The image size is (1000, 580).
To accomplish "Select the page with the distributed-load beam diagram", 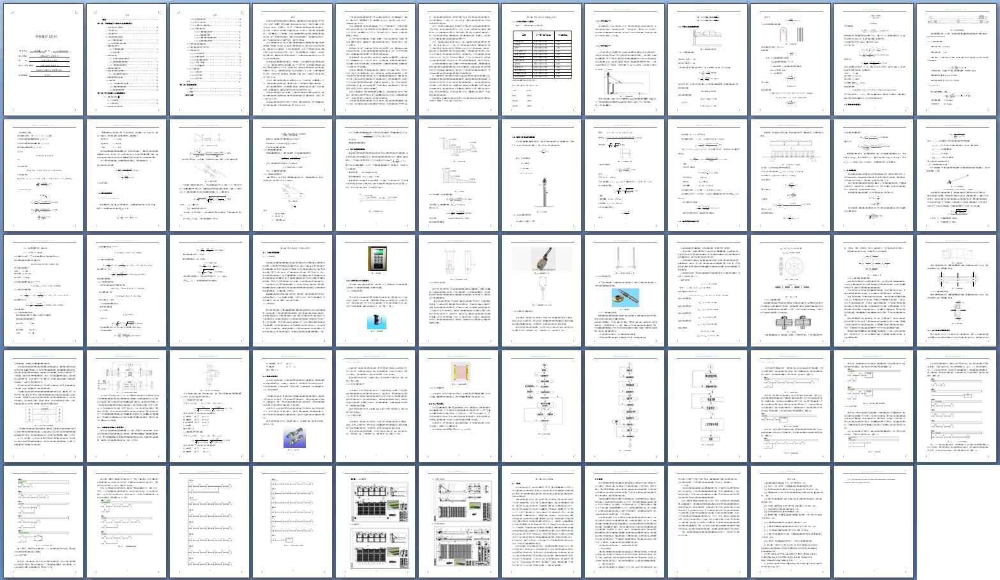I will pyautogui.click(x=791, y=175).
